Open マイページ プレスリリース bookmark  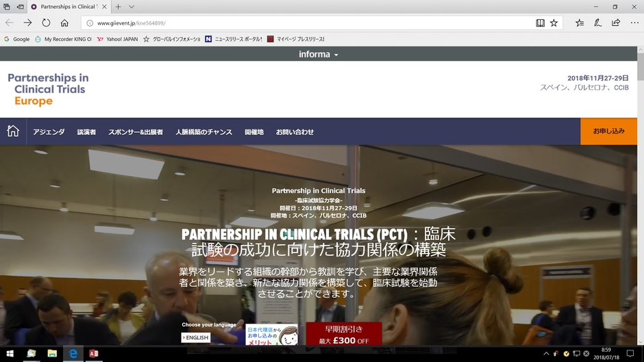point(296,39)
